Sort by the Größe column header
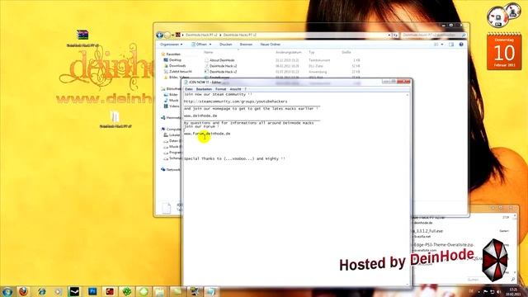The width and height of the screenshot is (528, 297). pyautogui.click(x=346, y=52)
